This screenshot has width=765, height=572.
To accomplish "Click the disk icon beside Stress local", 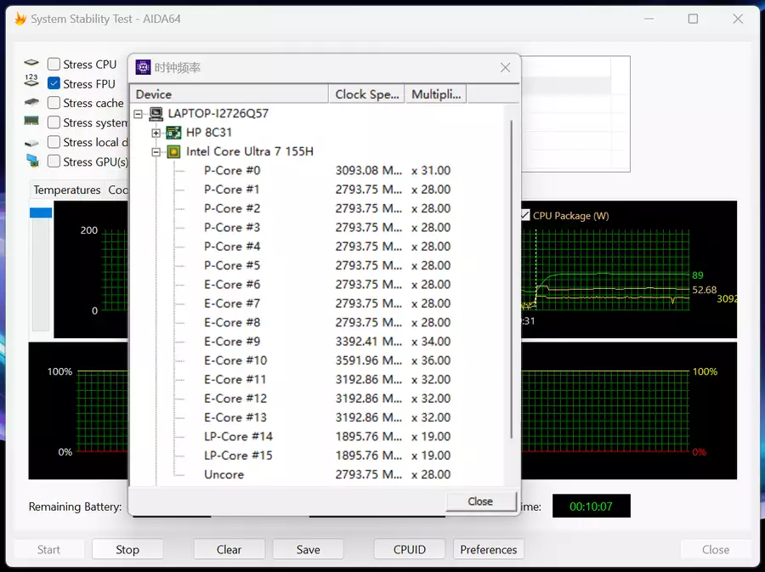I will [31, 143].
